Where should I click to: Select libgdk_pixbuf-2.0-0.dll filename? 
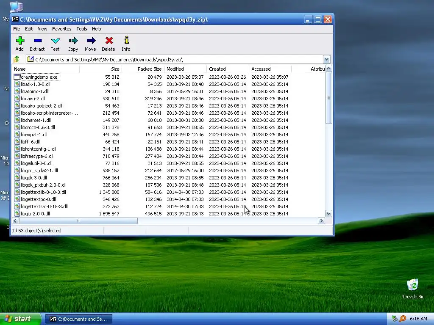click(44, 185)
